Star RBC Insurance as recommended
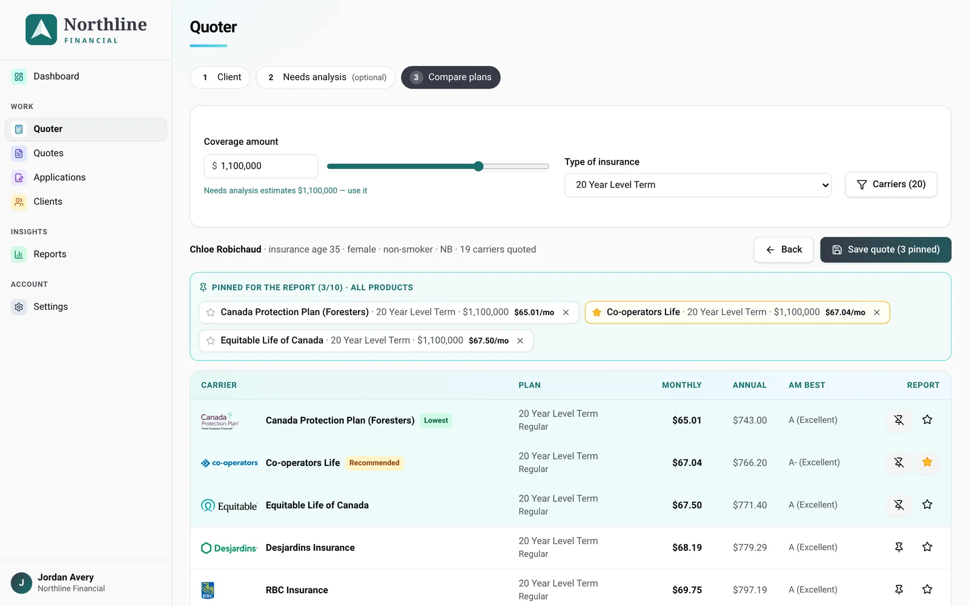Screen dimensions: 969x606 pyautogui.click(x=927, y=590)
